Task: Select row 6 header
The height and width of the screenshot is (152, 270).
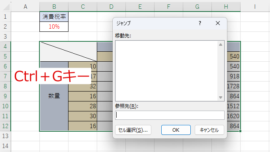Action: [5, 66]
